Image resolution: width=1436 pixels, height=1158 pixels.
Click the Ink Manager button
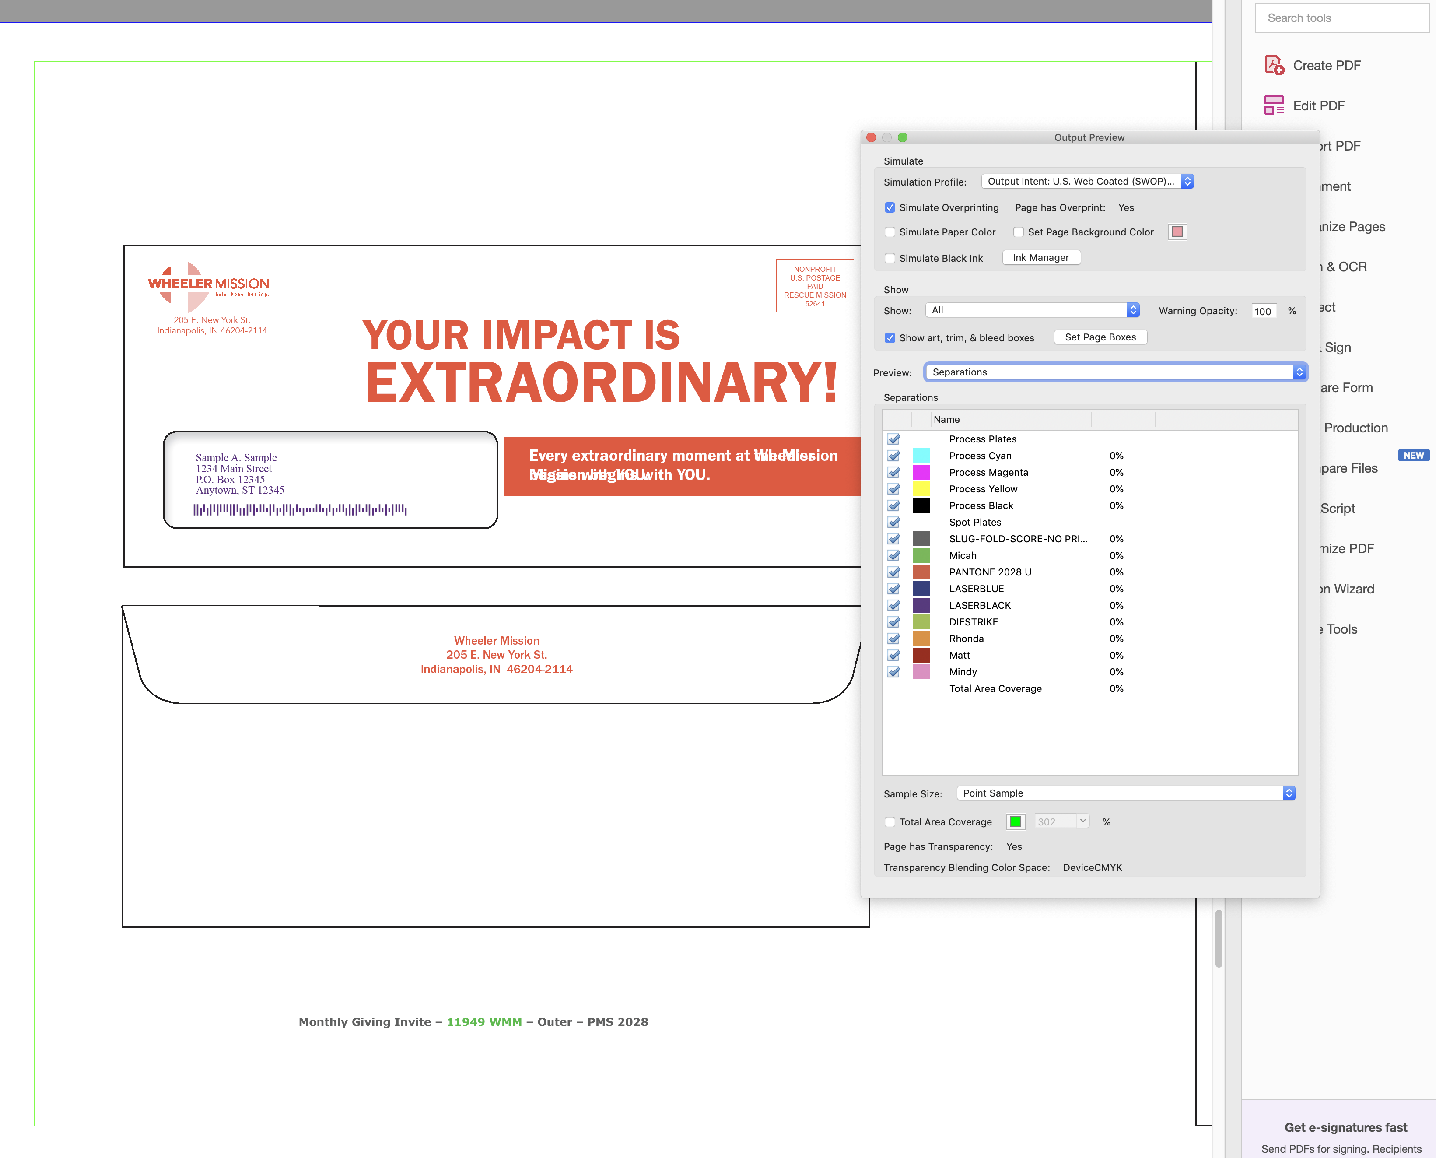pyautogui.click(x=1041, y=257)
